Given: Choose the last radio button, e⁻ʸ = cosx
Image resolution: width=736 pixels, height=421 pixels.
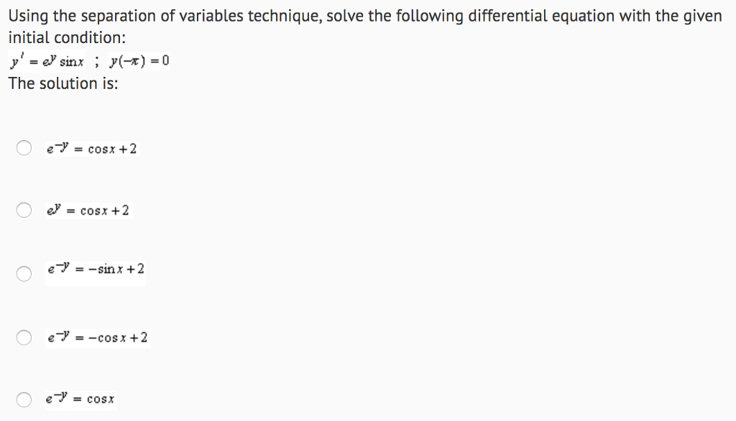Looking at the screenshot, I should click(24, 399).
